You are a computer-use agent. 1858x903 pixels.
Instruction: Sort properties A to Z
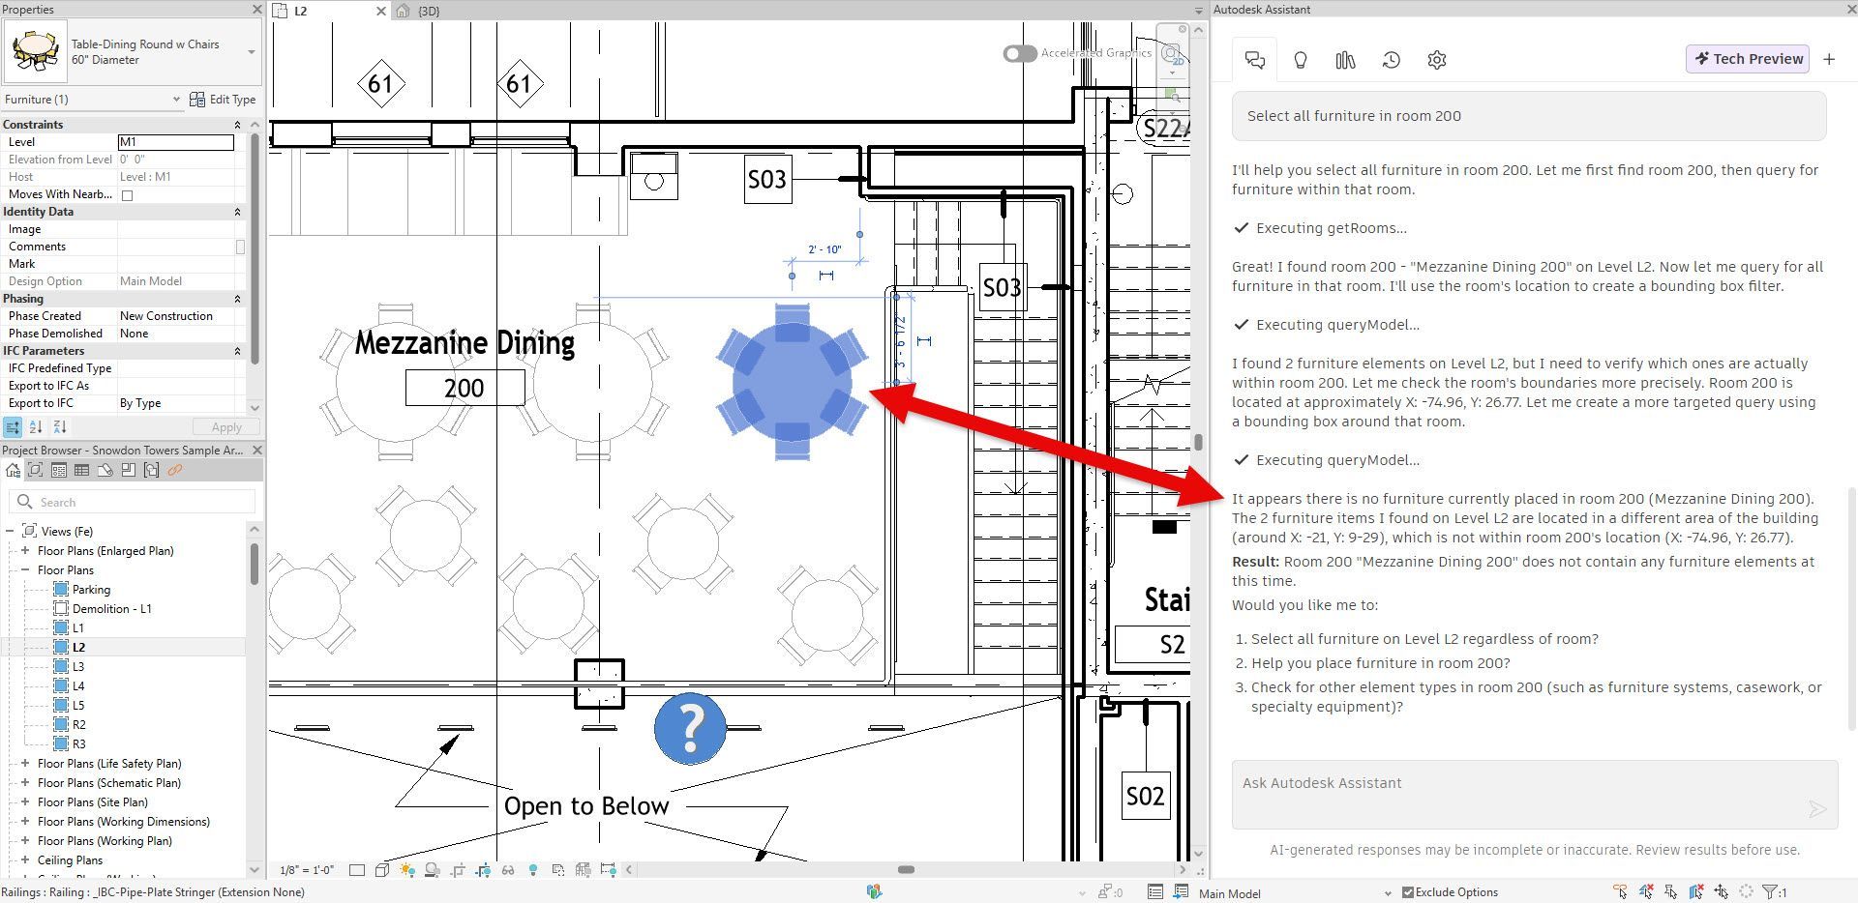click(x=36, y=427)
